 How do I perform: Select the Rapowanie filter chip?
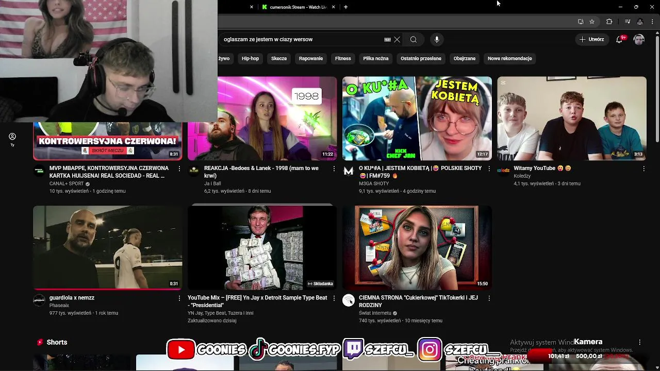311,59
